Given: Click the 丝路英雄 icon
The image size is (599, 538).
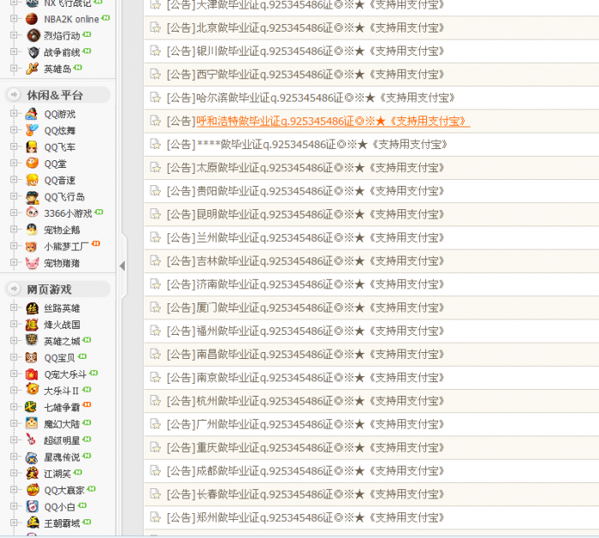Looking at the screenshot, I should (32, 308).
